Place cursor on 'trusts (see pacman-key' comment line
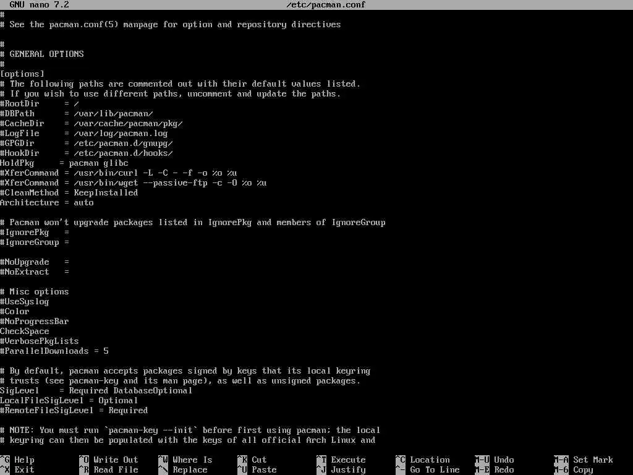633x475 pixels. click(x=181, y=381)
